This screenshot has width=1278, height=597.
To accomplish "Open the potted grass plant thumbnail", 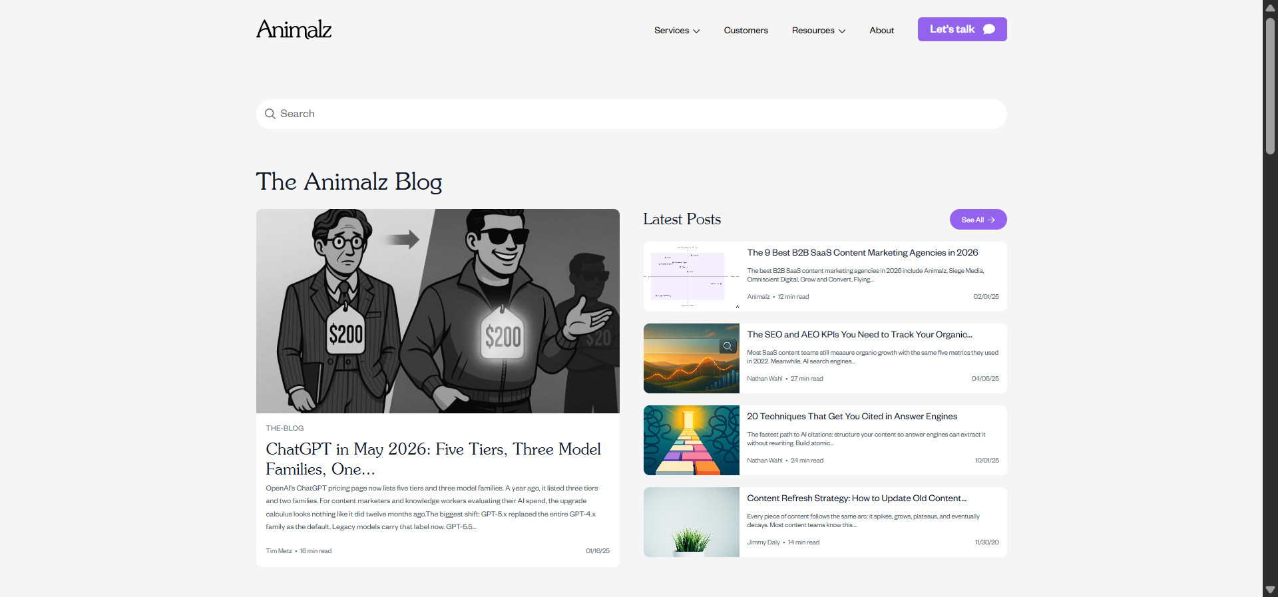I will coord(692,522).
